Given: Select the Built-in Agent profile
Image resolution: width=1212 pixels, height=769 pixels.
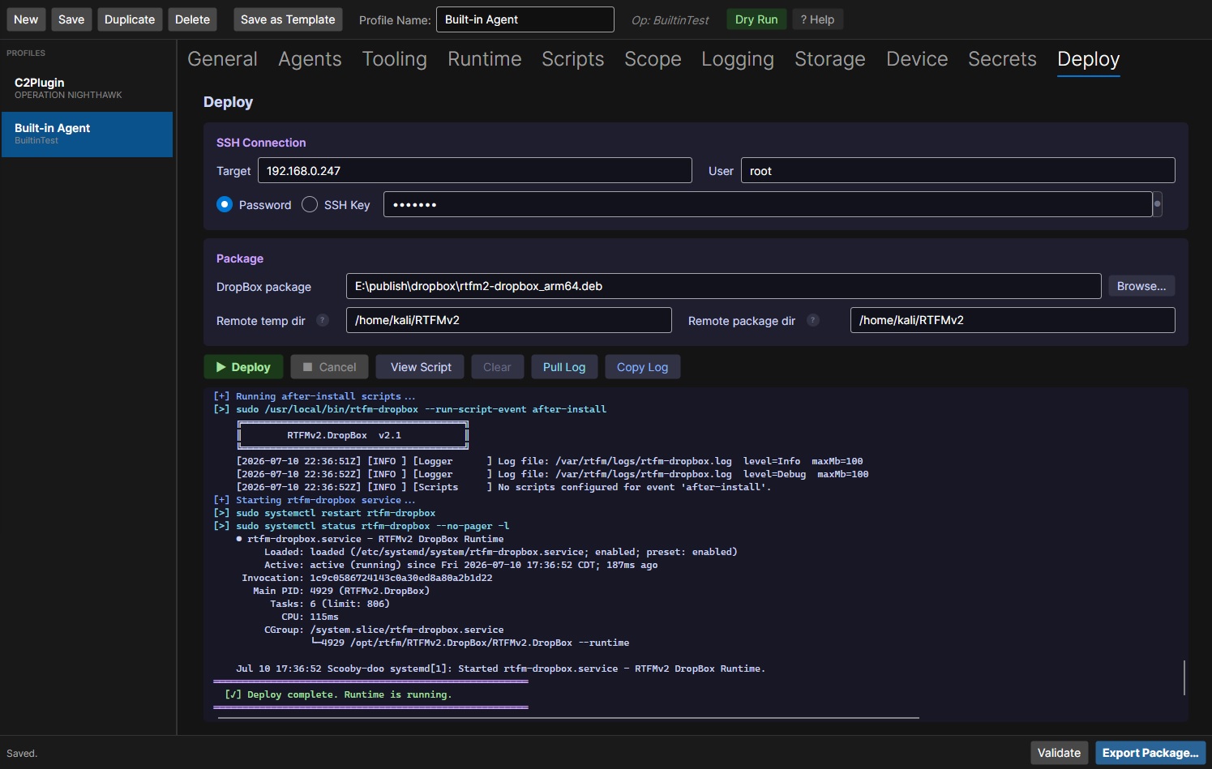Looking at the screenshot, I should 88,134.
